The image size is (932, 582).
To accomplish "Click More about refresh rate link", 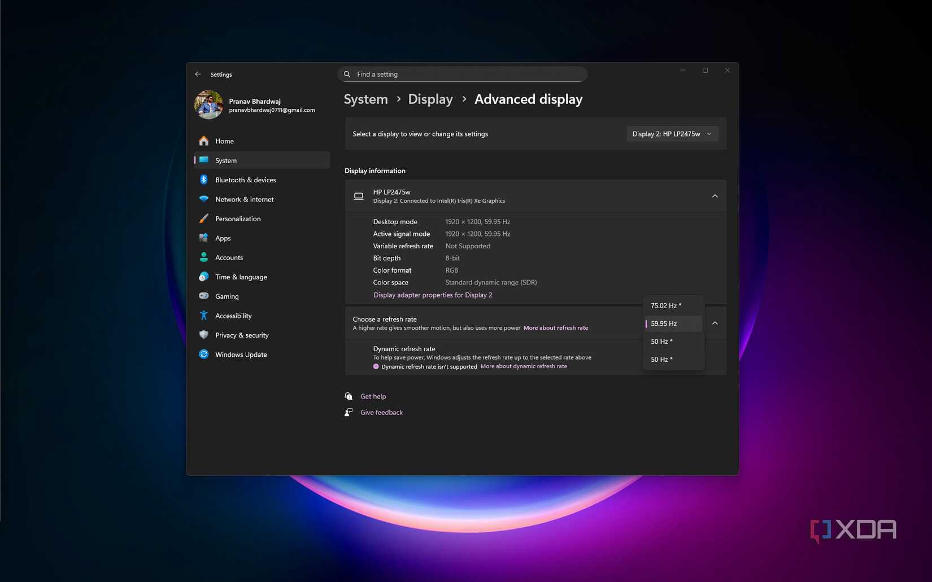I will tap(555, 328).
